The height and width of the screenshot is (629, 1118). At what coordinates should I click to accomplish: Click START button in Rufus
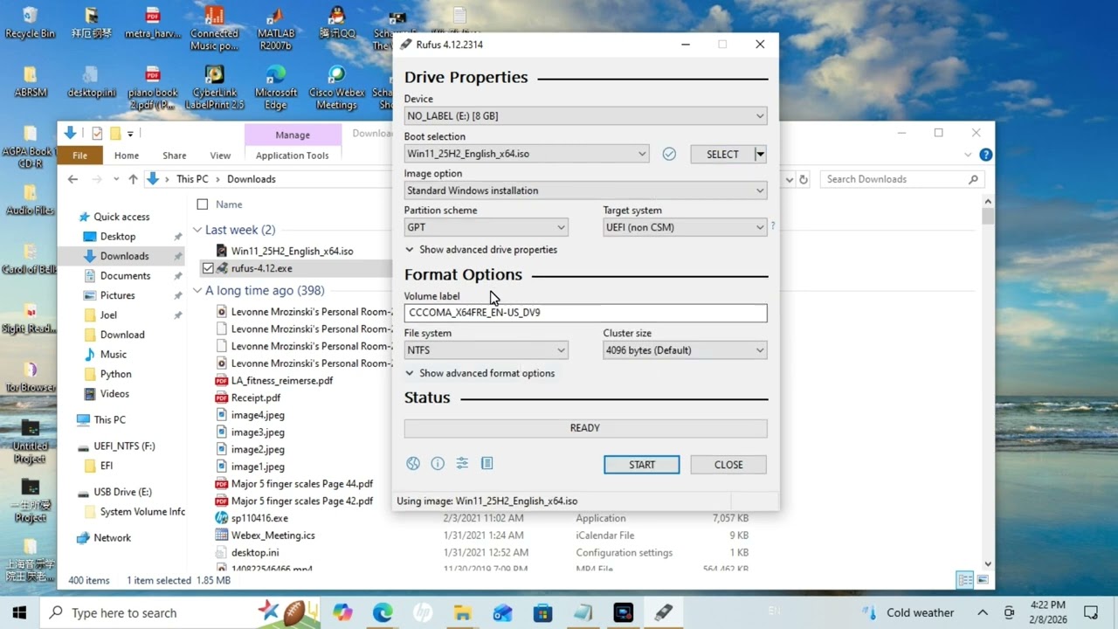pyautogui.click(x=642, y=465)
